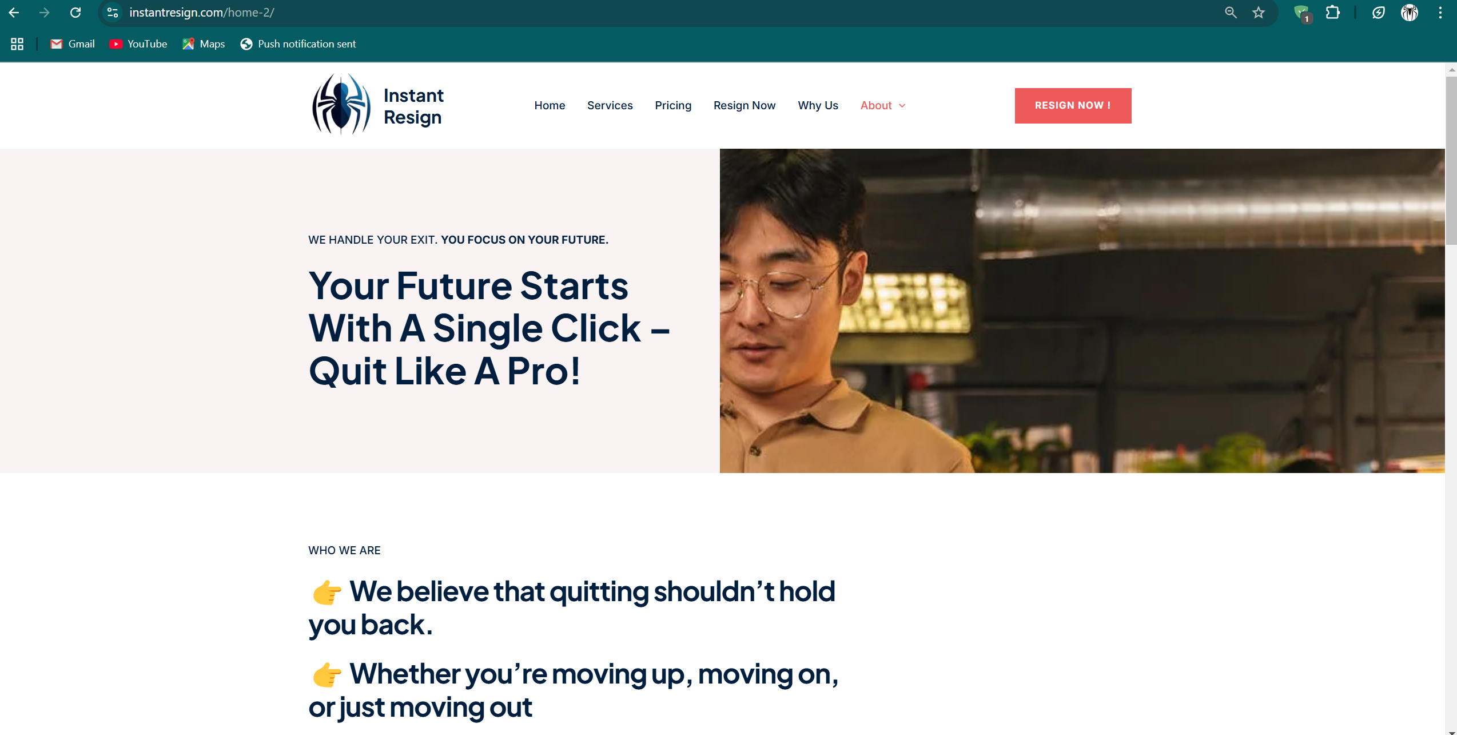Open the Gmail bookmark

(x=73, y=44)
